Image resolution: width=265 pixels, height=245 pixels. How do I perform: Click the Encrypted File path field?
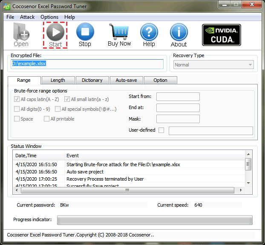click(87, 64)
